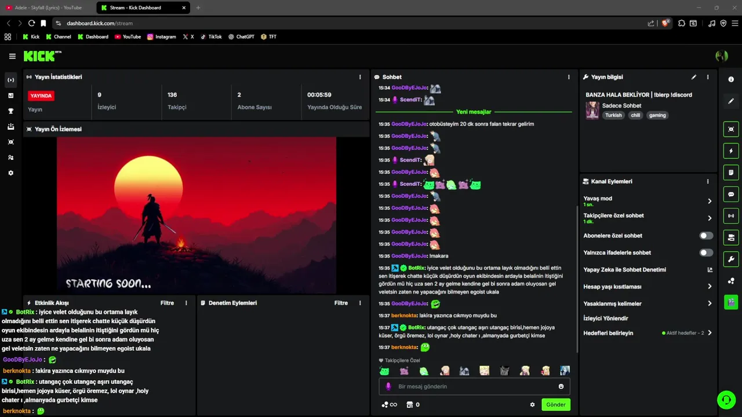
Task: Edit stream info with the panel's pencil icon
Action: coord(694,77)
